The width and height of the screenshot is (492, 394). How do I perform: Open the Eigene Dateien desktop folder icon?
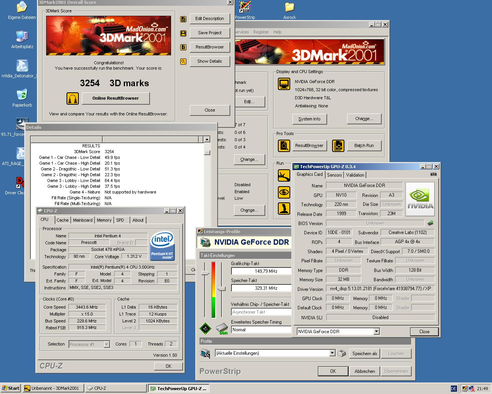point(22,7)
